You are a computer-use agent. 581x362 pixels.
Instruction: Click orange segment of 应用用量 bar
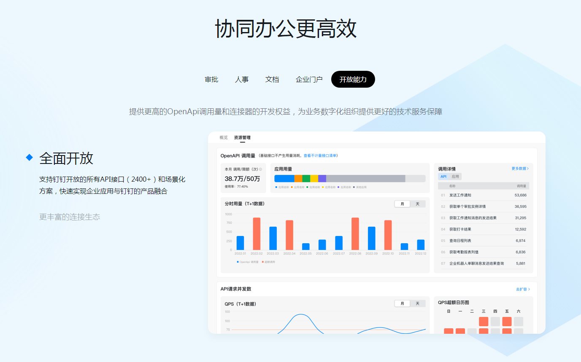tap(298, 178)
